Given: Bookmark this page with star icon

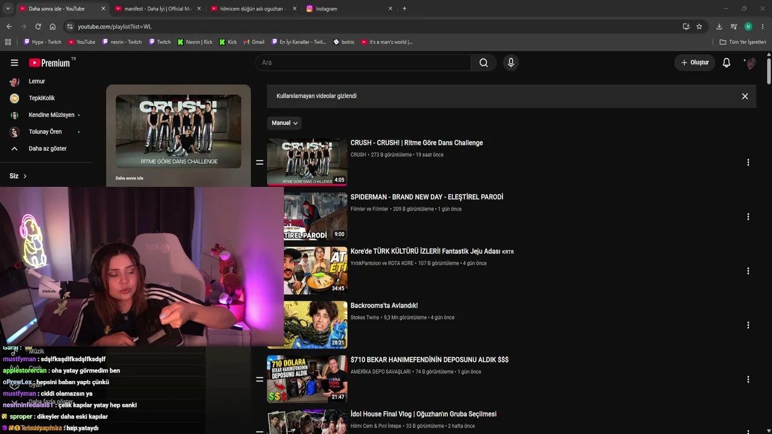Looking at the screenshot, I should point(699,27).
